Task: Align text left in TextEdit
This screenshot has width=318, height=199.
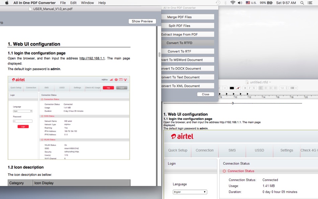Action: (x=261, y=88)
